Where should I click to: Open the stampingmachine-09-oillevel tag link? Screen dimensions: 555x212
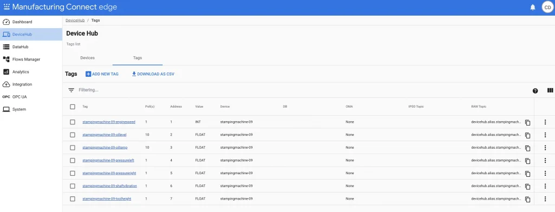pos(105,135)
